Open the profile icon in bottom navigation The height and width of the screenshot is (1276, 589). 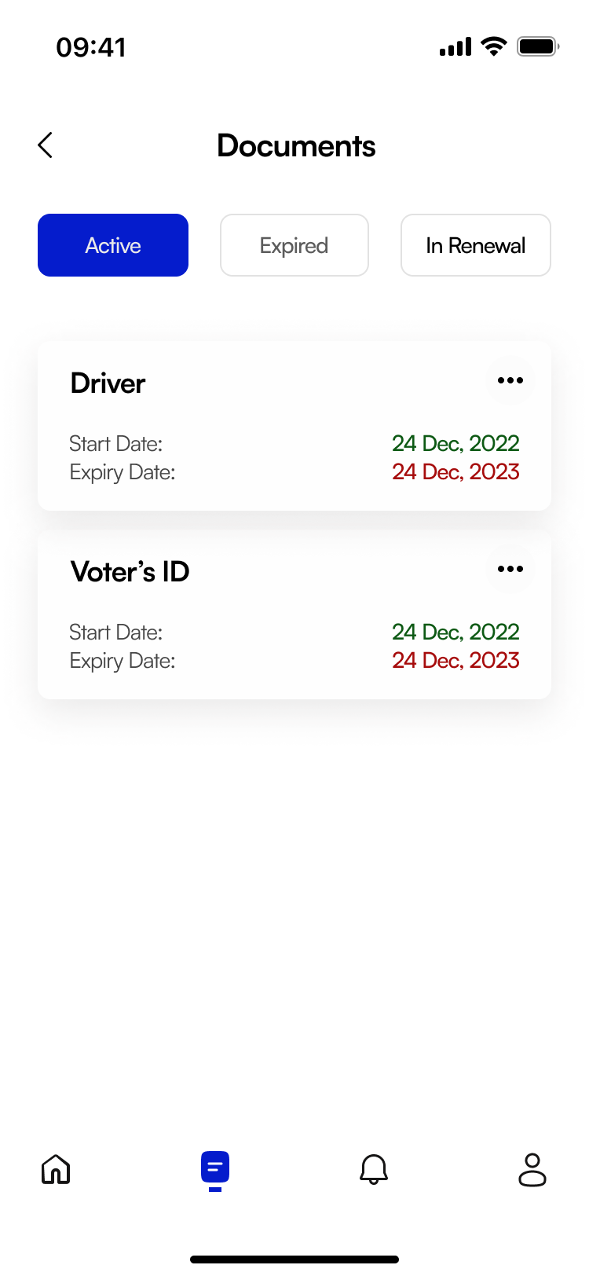click(532, 1169)
